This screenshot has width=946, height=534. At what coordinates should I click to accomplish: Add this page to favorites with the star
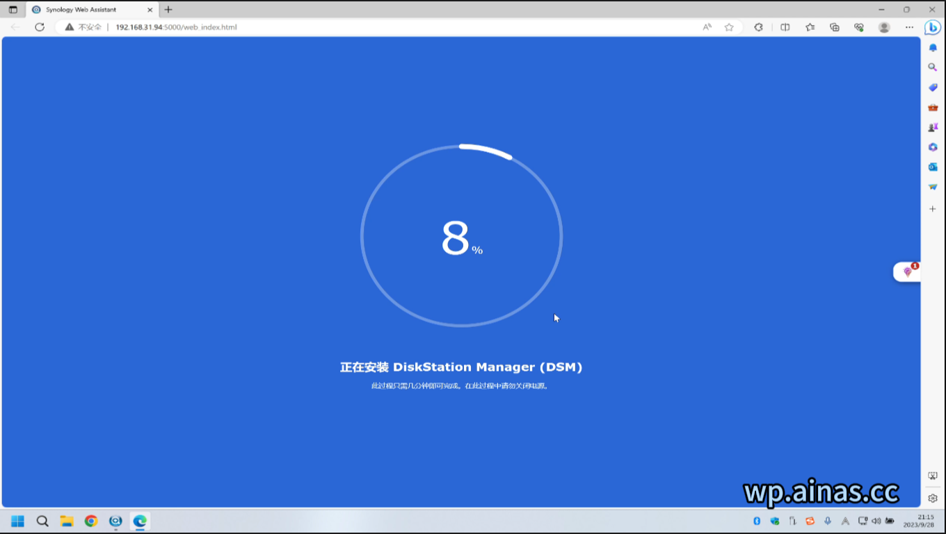(x=729, y=27)
